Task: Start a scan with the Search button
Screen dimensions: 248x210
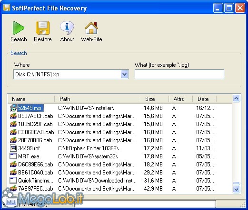Action: click(19, 32)
